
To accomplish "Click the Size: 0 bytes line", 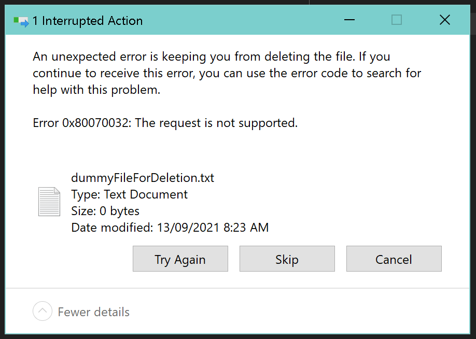I will 105,211.
